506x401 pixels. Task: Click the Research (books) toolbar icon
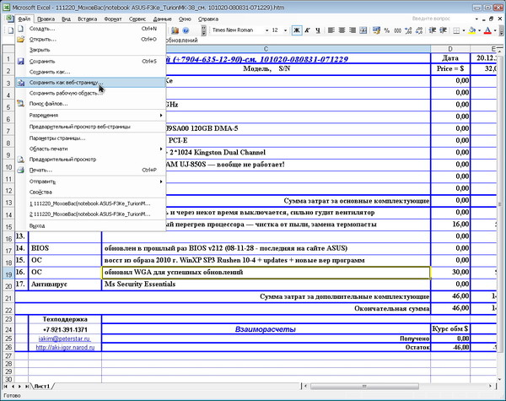(175, 30)
